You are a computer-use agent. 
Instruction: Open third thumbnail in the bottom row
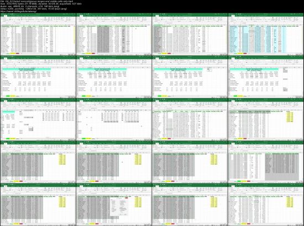[190, 205]
